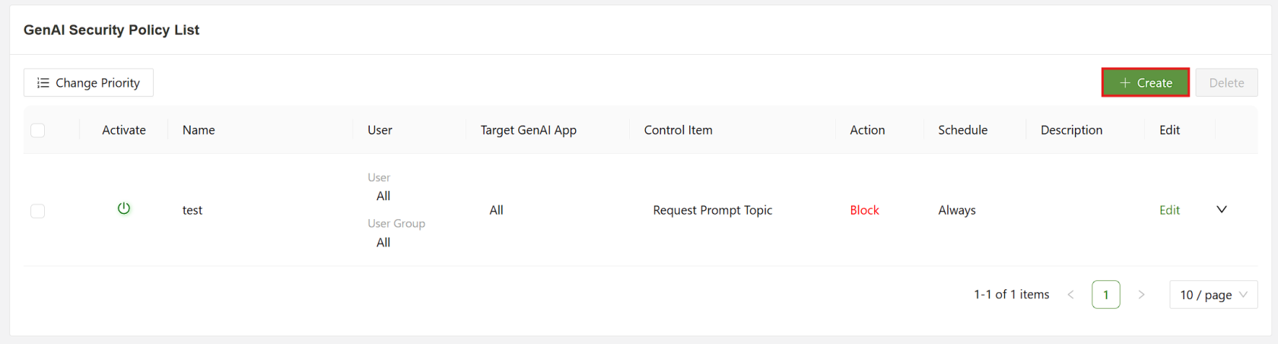The image size is (1278, 344).
Task: Check the test policy row checkbox
Action: 38,211
